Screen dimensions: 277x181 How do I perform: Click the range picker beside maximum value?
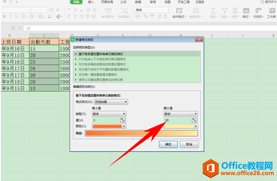(194, 120)
